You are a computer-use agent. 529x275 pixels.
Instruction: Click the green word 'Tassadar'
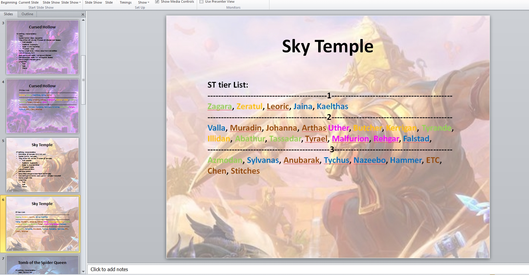point(285,139)
